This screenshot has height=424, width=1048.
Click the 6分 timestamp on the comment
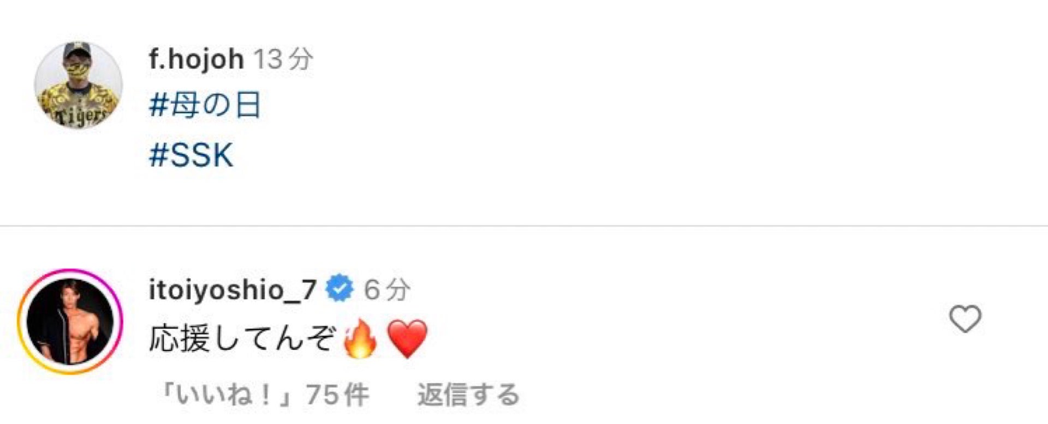(387, 289)
